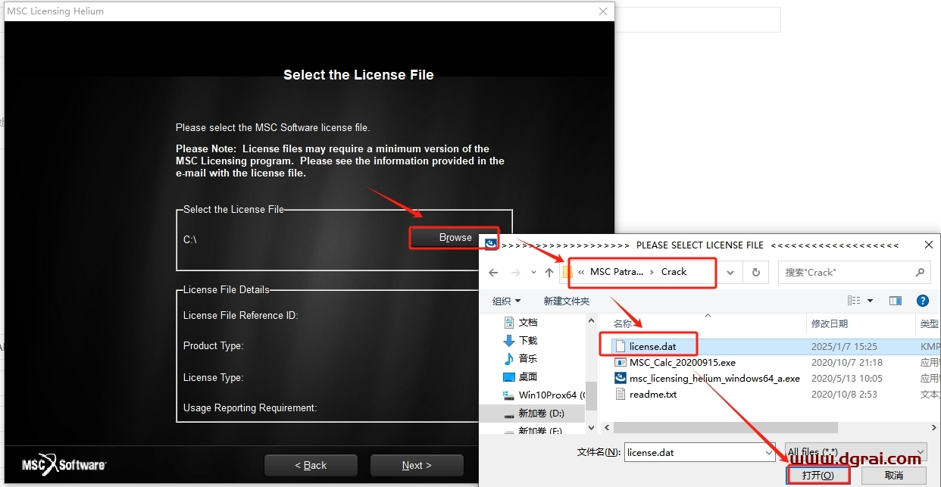941x487 pixels.
Task: Toggle the preview pane icon
Action: 896,301
